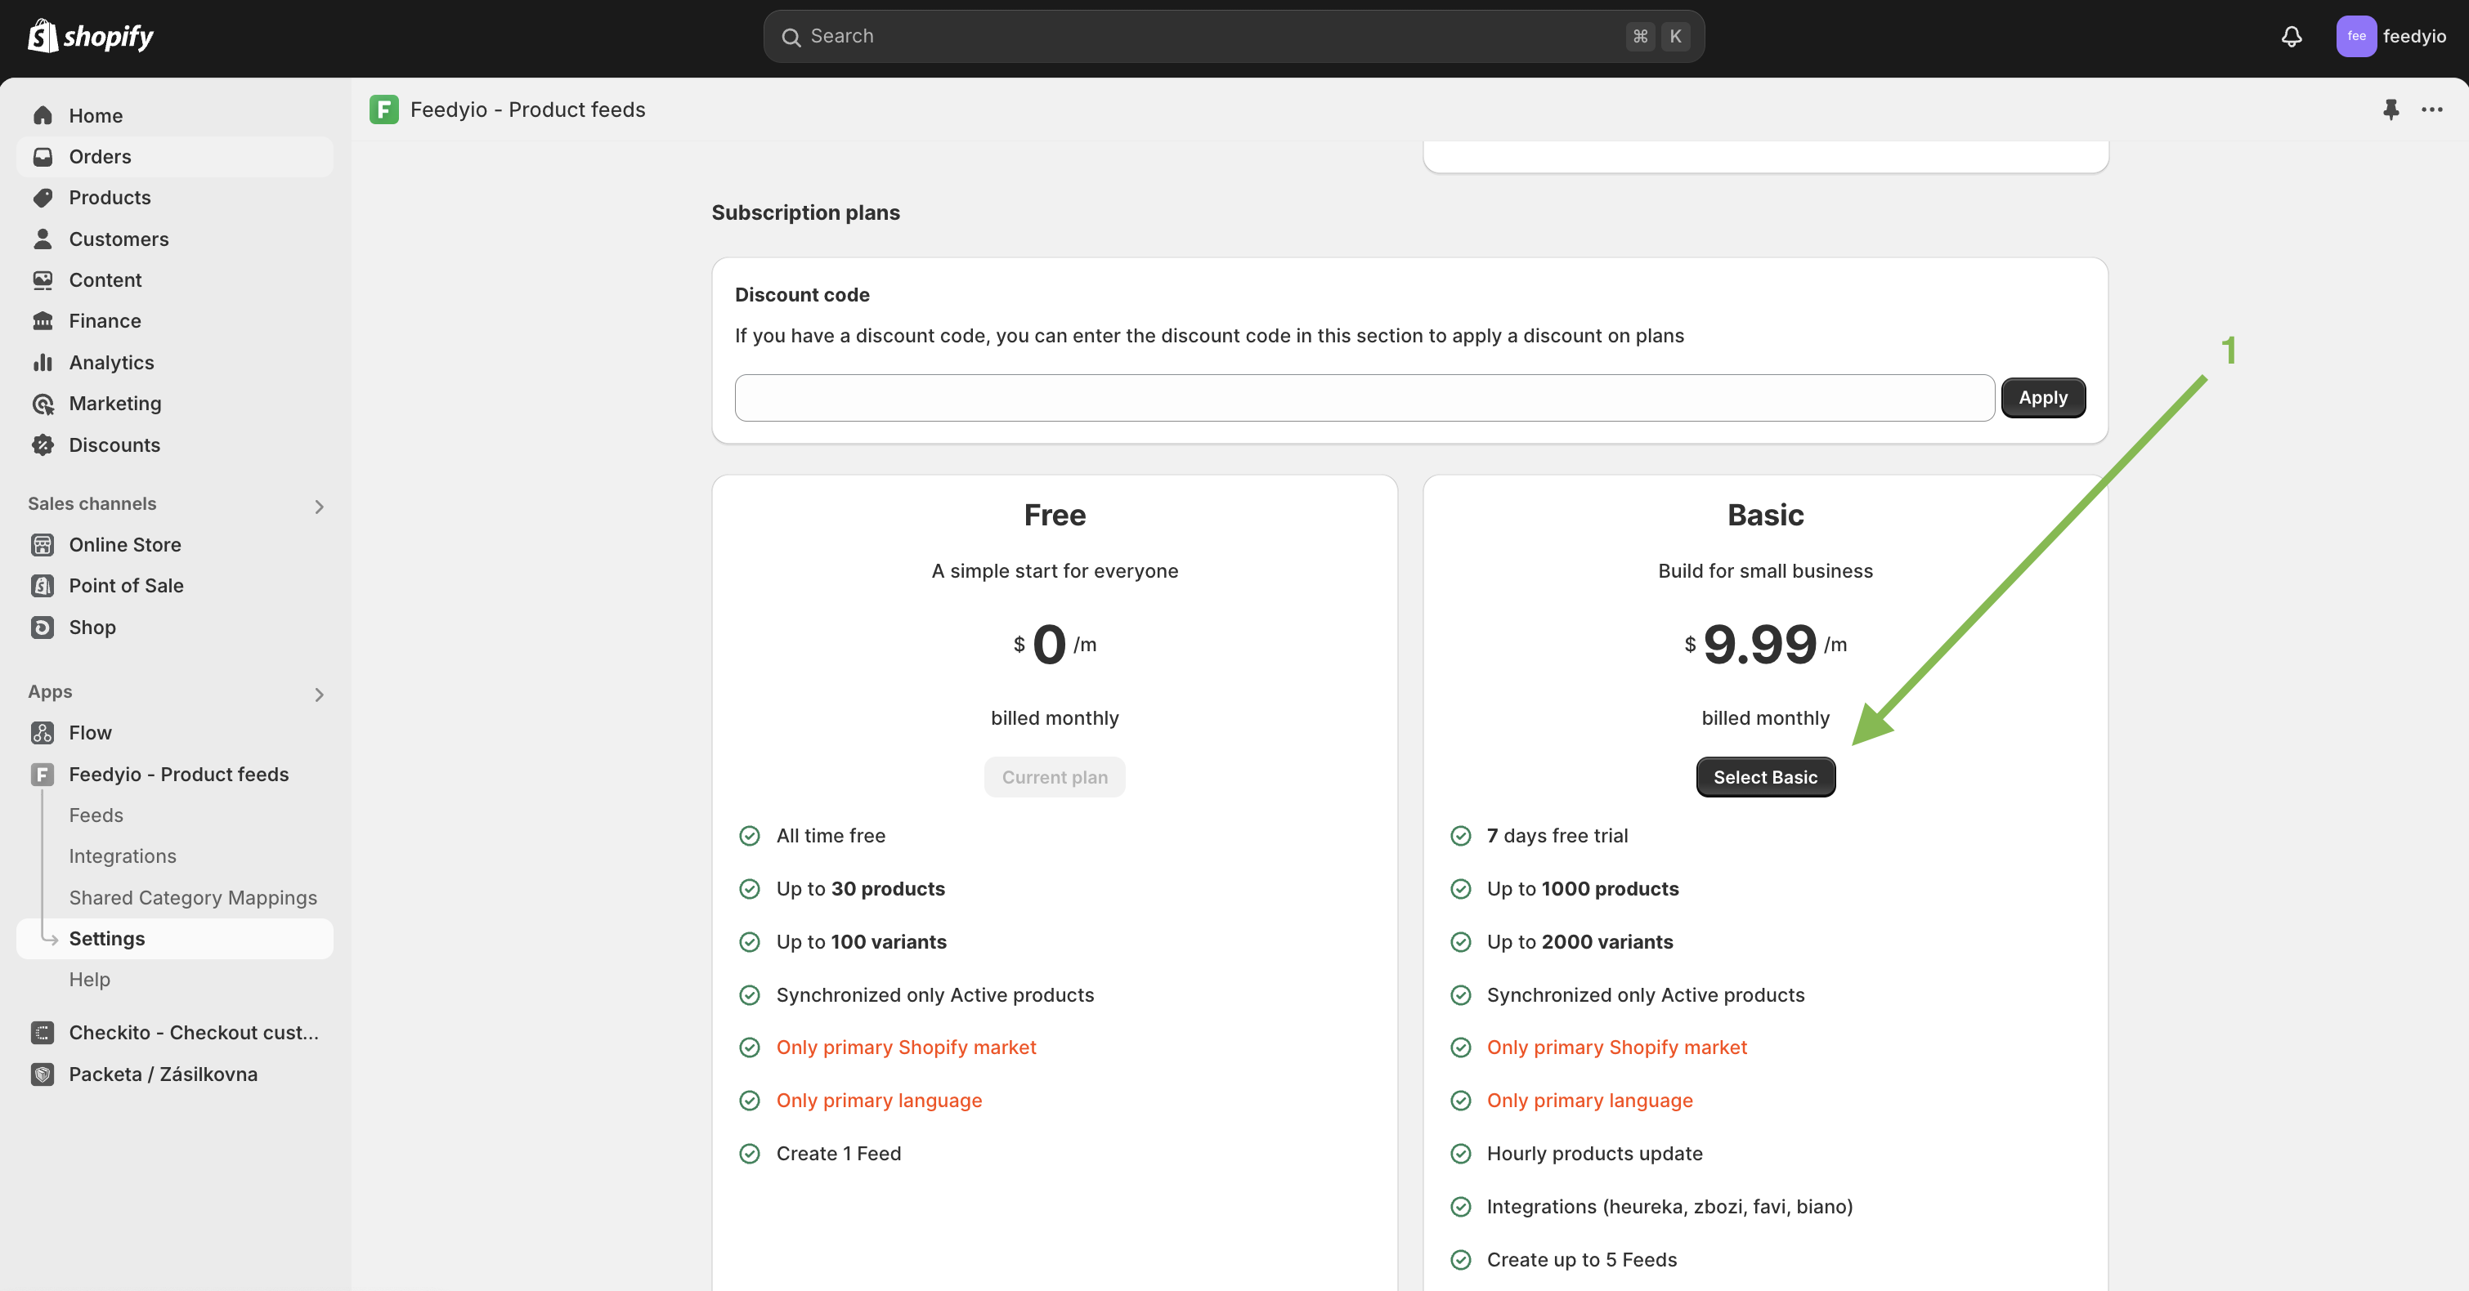The height and width of the screenshot is (1291, 2469).
Task: Open Shared Category Mappings
Action: click(193, 897)
